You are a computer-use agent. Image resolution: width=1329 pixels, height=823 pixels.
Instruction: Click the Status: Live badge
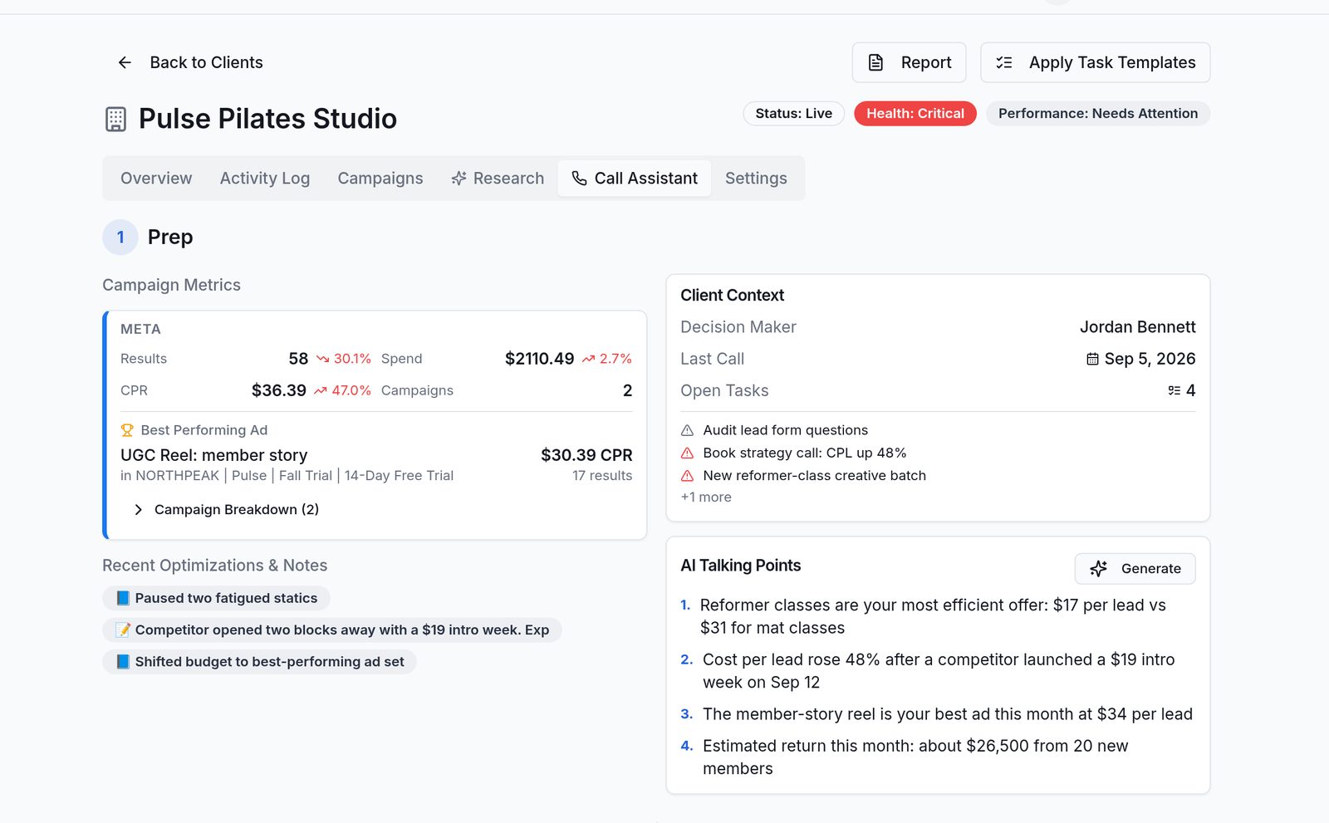point(793,114)
